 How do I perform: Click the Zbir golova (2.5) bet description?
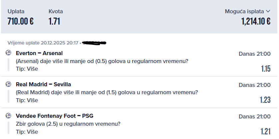click(68, 124)
